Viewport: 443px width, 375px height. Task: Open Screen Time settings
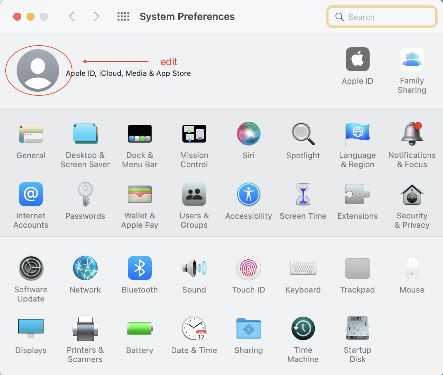303,194
